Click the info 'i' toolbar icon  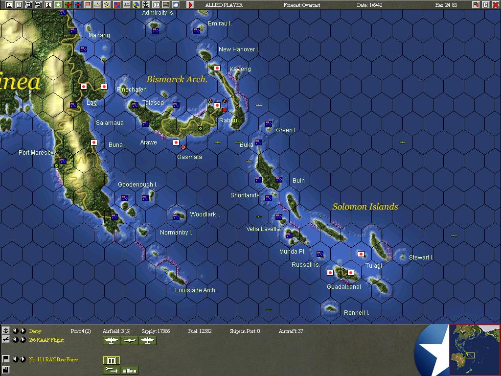(48, 5)
